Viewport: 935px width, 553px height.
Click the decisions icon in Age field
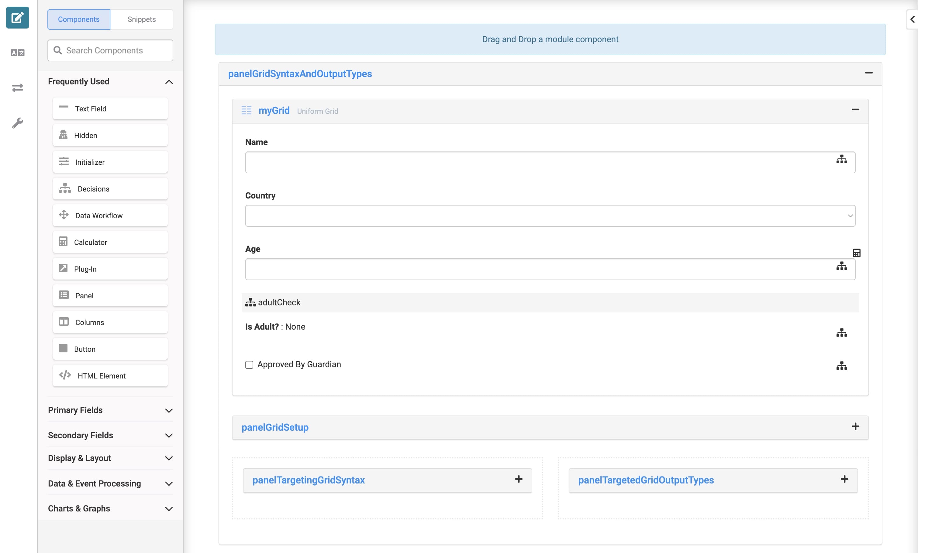(842, 266)
